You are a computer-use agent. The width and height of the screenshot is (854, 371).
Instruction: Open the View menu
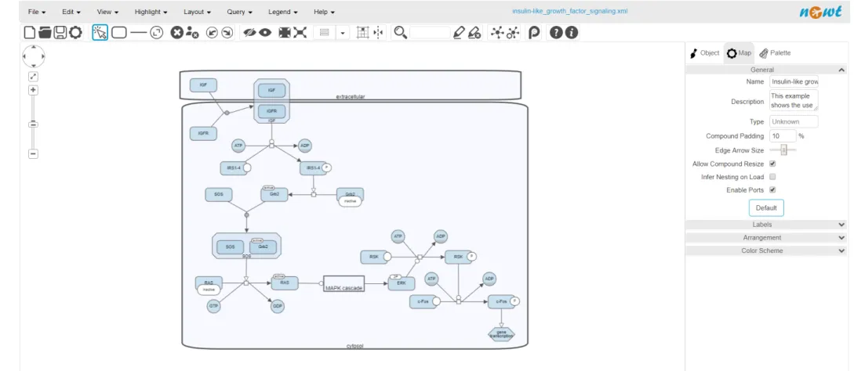107,12
